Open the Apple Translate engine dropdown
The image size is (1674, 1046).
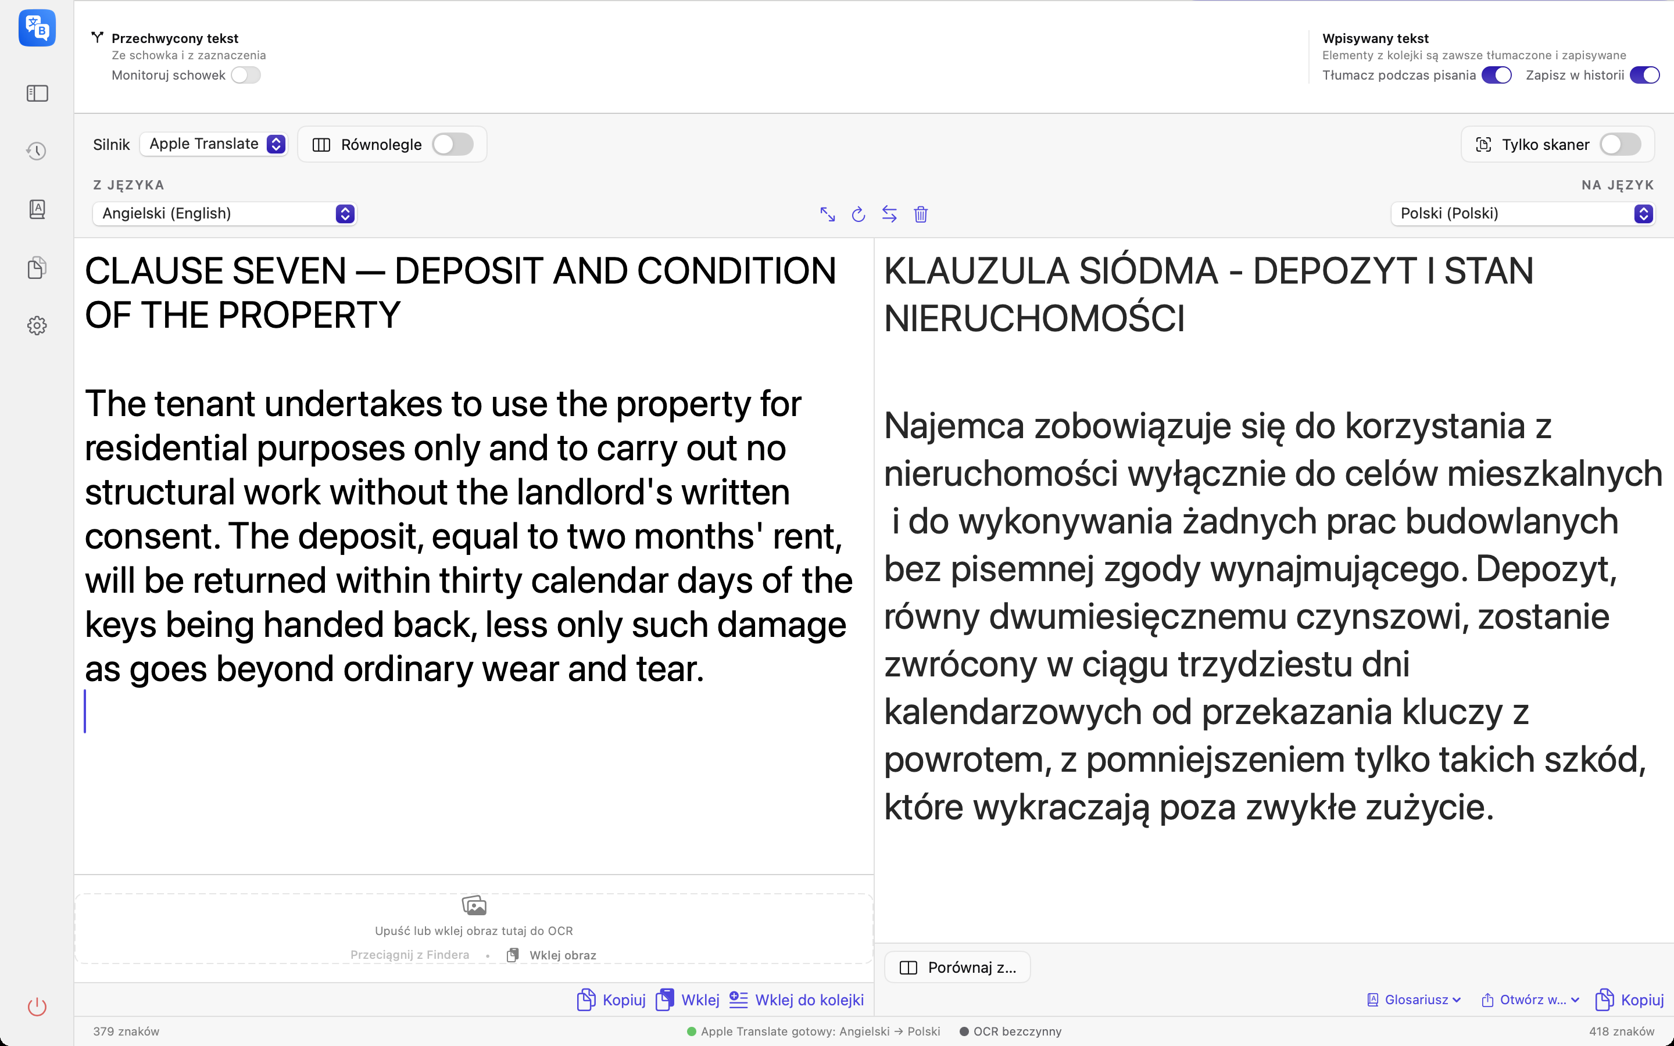(214, 144)
